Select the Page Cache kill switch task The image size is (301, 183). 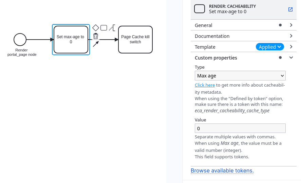click(x=135, y=40)
